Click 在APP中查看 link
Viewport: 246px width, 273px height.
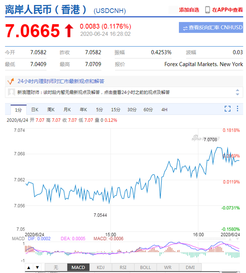pos(227,10)
